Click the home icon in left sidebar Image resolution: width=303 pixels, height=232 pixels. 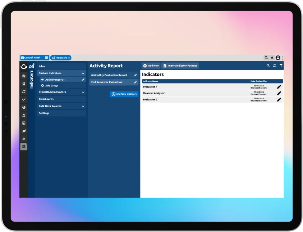(24, 76)
